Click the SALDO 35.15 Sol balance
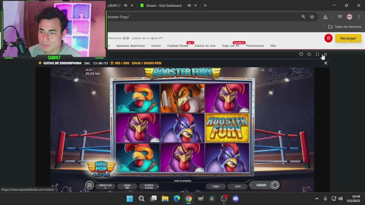365x205 pixels. pos(92,72)
